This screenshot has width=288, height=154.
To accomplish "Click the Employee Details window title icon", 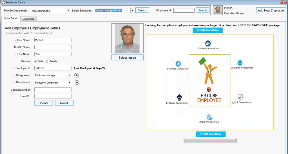I will 3,2.
